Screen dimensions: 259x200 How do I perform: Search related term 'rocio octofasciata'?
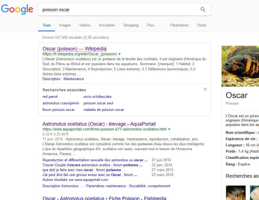(x=97, y=97)
